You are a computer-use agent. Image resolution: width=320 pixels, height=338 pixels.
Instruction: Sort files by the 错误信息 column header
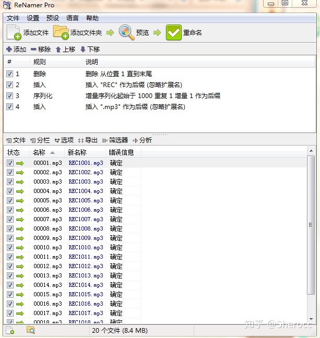123,153
